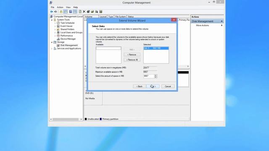Open the Help menu

[76, 7]
